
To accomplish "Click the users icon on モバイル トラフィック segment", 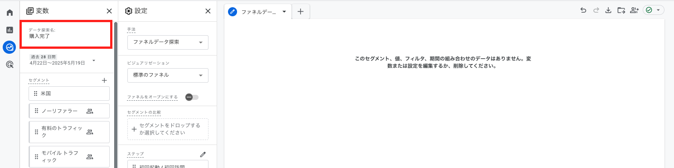I will [89, 157].
